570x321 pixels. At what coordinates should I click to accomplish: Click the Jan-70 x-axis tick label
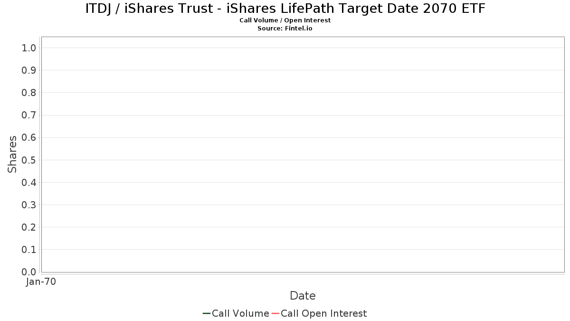[41, 282]
